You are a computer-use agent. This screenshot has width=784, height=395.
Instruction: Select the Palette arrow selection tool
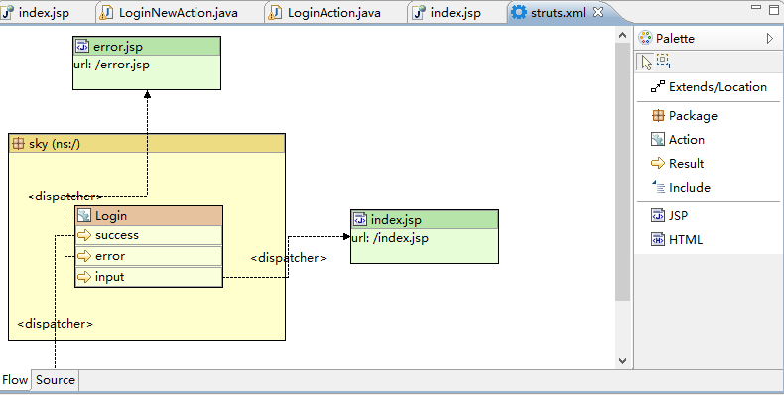click(x=646, y=62)
